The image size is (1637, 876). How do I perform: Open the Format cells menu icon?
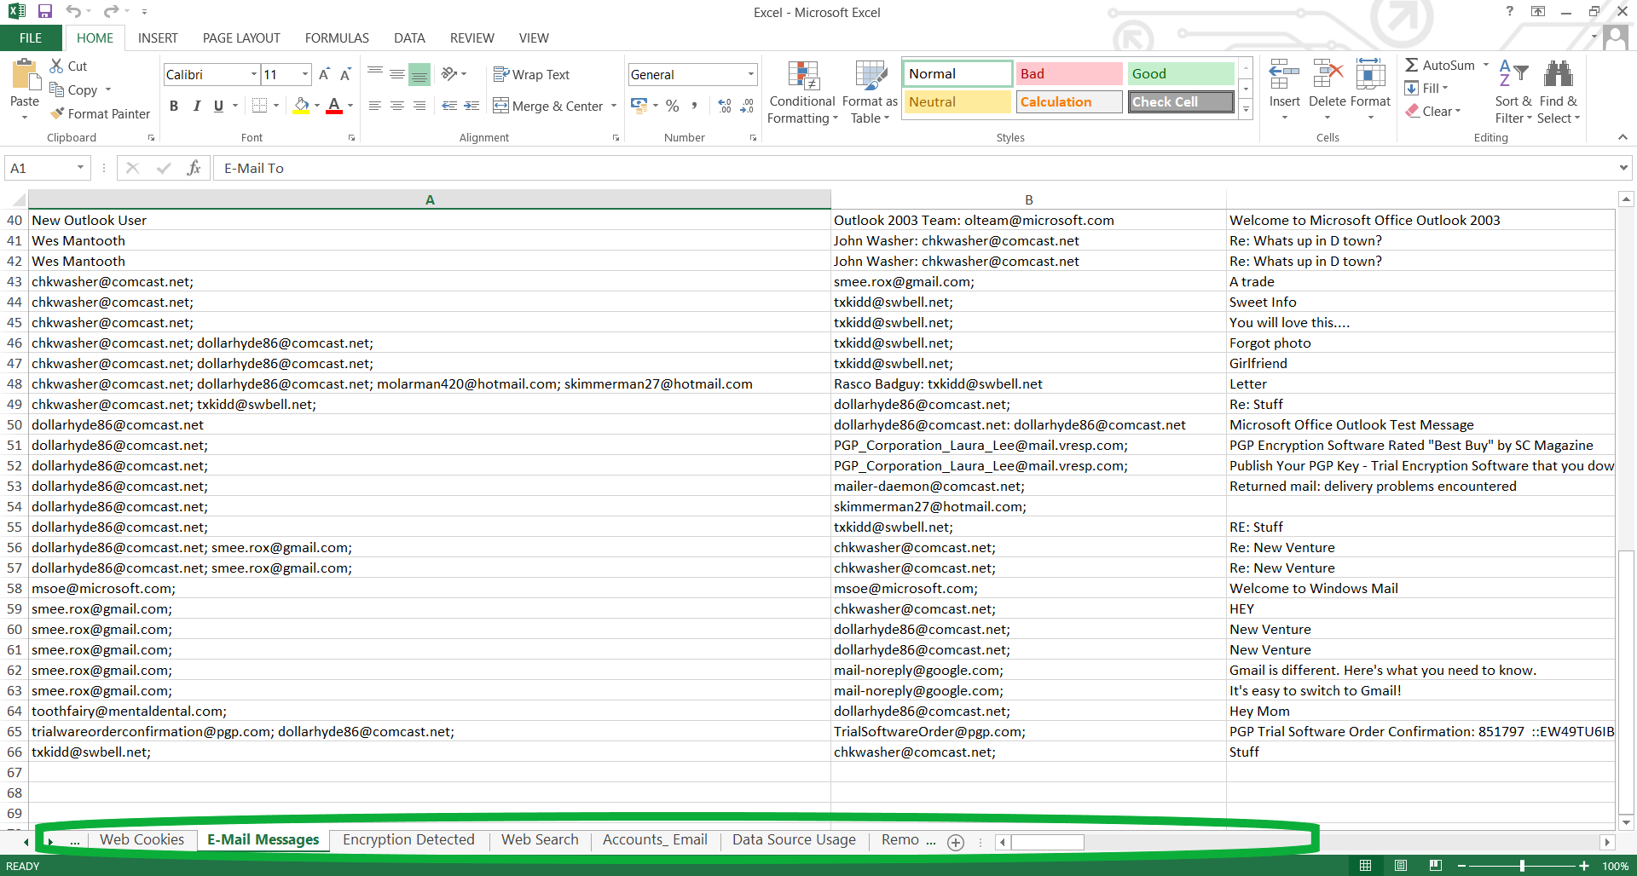click(1370, 75)
